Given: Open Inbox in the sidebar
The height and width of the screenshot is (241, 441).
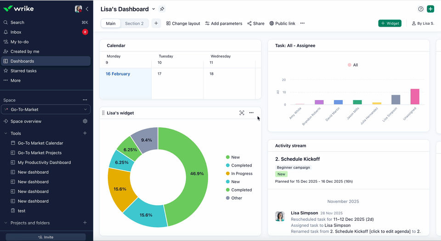Looking at the screenshot, I should (x=16, y=32).
